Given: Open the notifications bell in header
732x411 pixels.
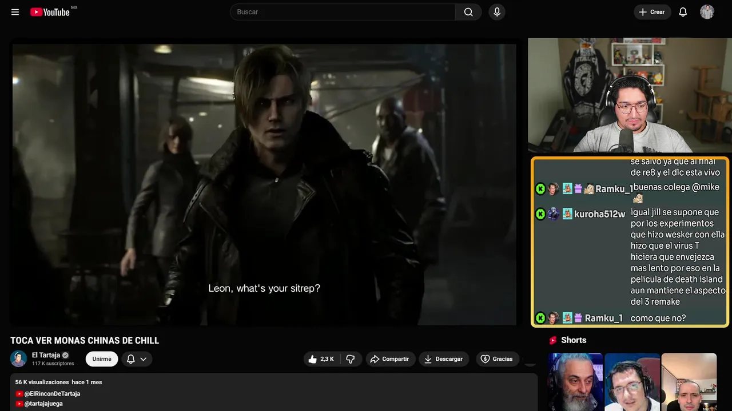Looking at the screenshot, I should pos(683,12).
